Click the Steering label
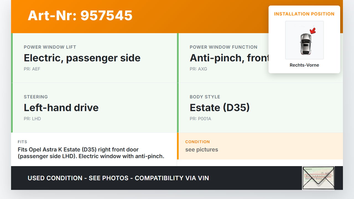354x199 pixels. (36, 97)
